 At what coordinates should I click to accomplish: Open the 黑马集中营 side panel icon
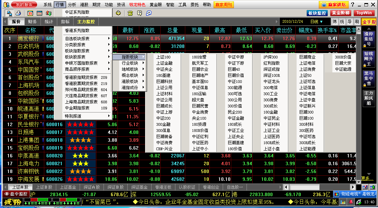(369, 79)
